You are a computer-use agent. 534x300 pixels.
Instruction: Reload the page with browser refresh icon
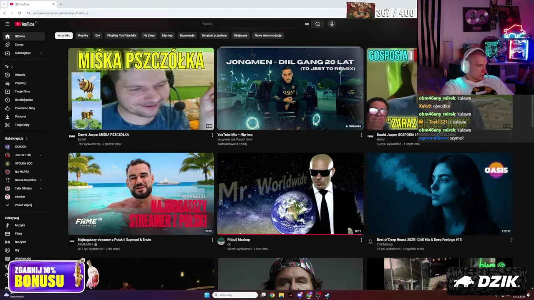pyautogui.click(x=19, y=13)
